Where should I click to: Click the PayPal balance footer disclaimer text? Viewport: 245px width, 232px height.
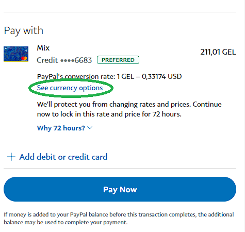(119, 218)
